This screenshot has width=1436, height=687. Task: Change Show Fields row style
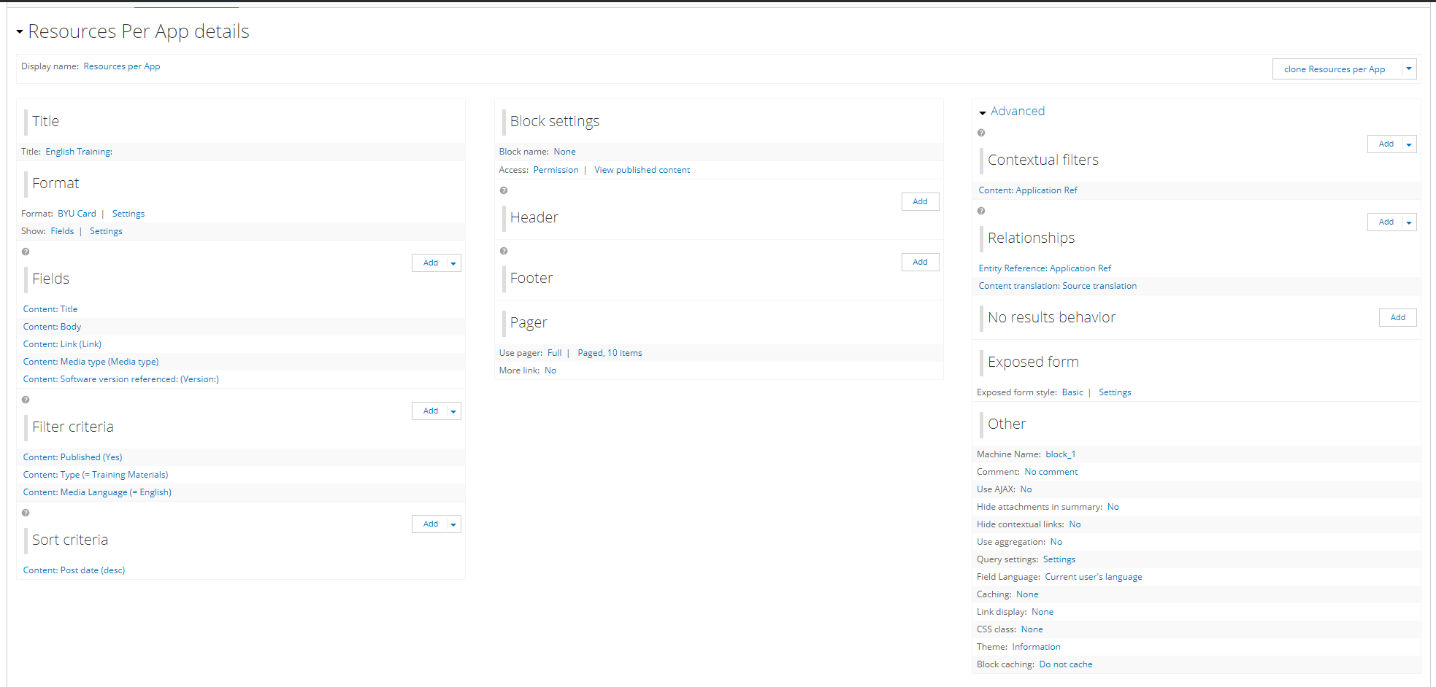[x=62, y=231]
